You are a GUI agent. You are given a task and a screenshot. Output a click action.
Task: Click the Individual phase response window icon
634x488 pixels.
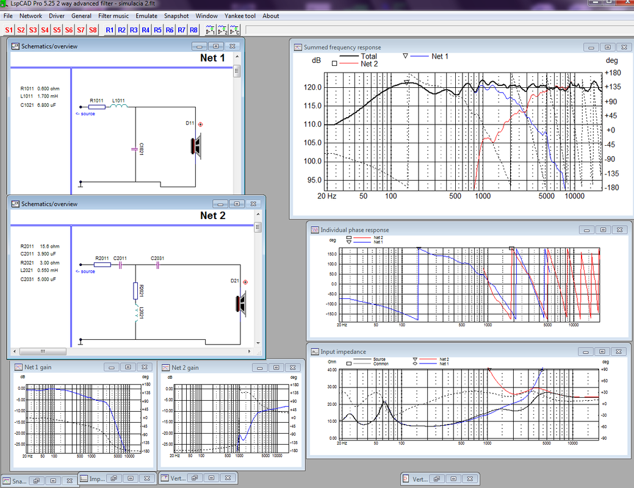[x=315, y=230]
